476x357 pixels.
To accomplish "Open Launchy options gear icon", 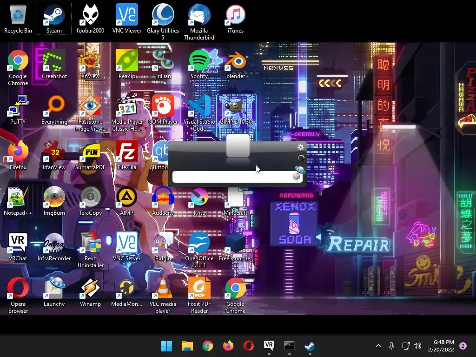I will click(301, 147).
